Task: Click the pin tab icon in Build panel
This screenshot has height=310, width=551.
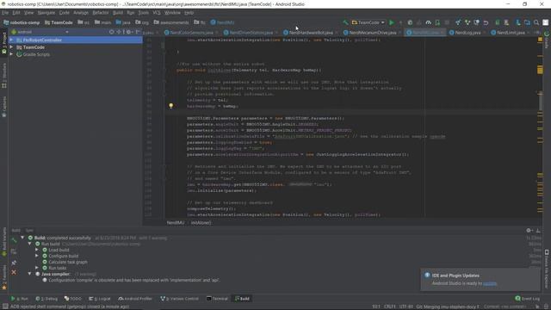Action: 14,263
